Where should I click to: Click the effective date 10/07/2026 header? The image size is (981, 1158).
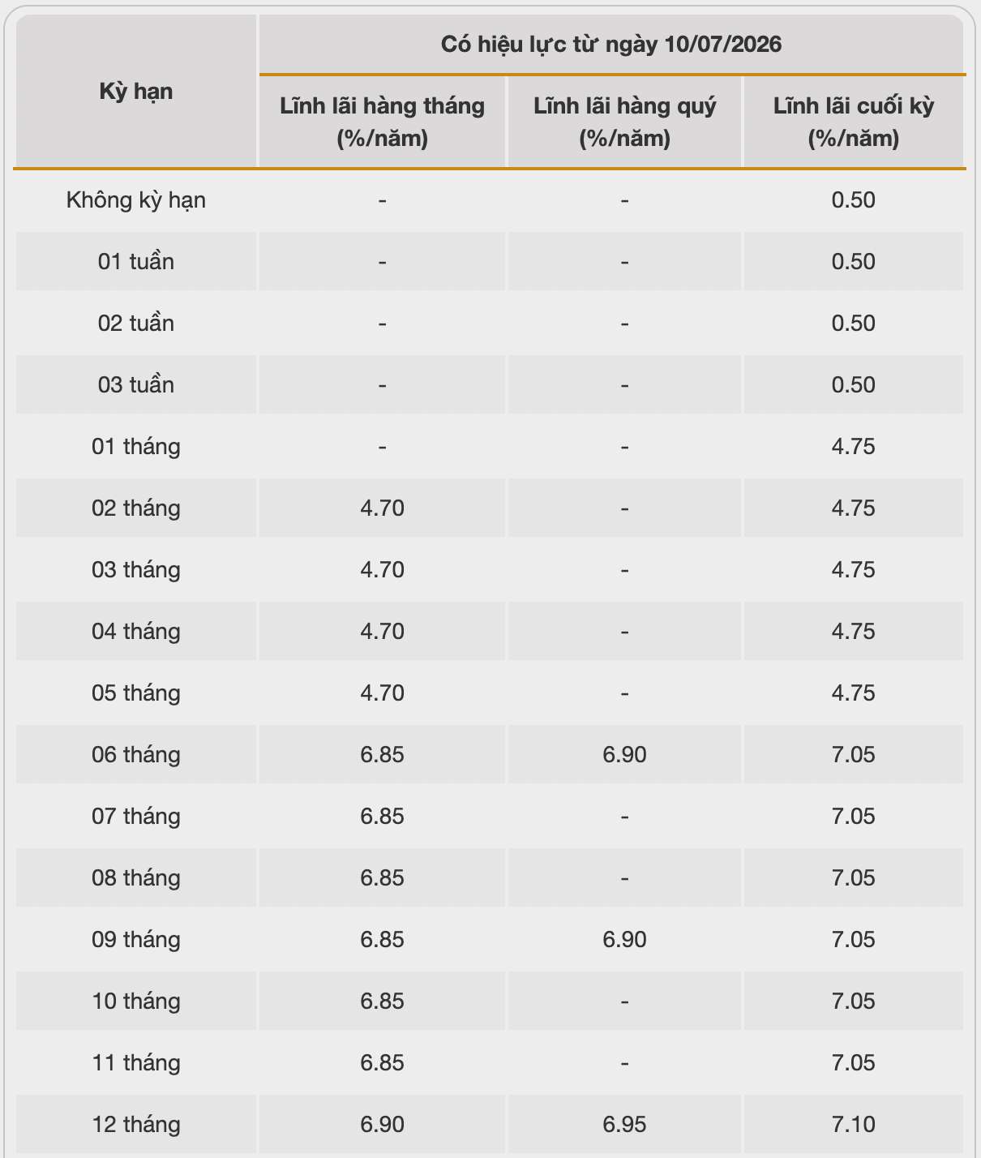611,44
